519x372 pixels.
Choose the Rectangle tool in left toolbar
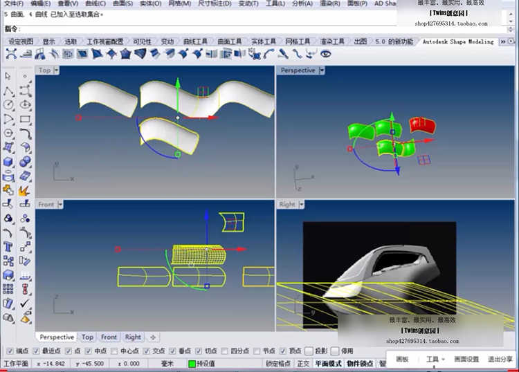coord(26,118)
